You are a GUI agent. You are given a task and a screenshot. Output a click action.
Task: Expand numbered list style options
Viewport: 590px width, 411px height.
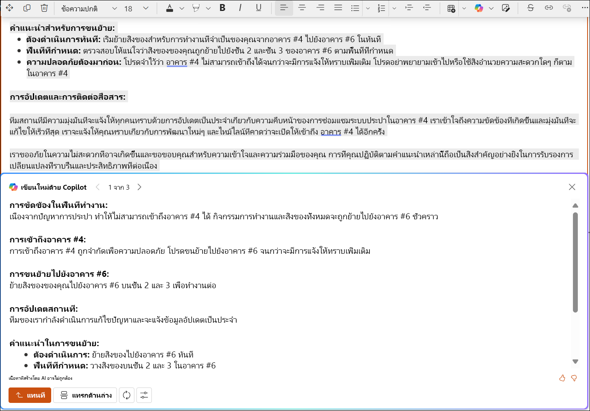pos(394,9)
